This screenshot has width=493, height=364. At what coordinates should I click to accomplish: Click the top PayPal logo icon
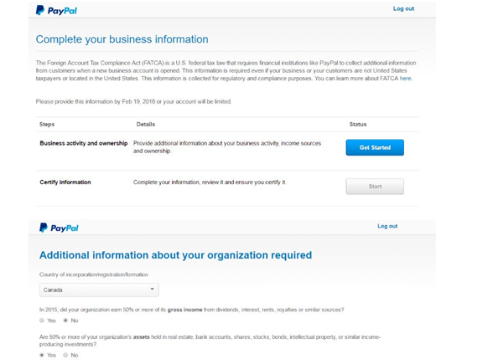click(x=56, y=10)
